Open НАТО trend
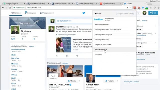160x90 pixels. (x=13, y=84)
